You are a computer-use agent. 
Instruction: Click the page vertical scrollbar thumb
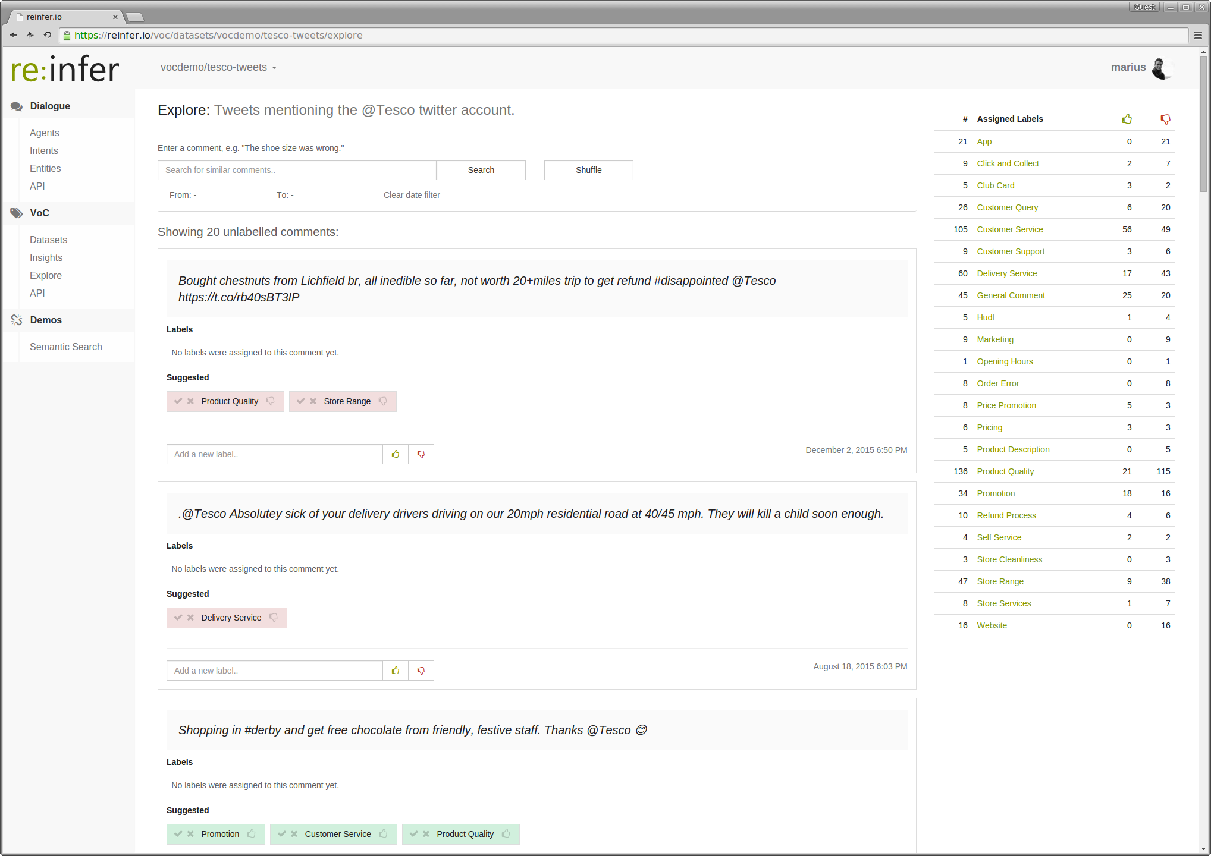(x=1203, y=125)
